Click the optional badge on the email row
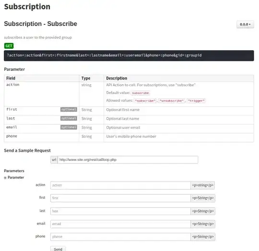This screenshot has width=259, height=251. pyautogui.click(x=69, y=127)
